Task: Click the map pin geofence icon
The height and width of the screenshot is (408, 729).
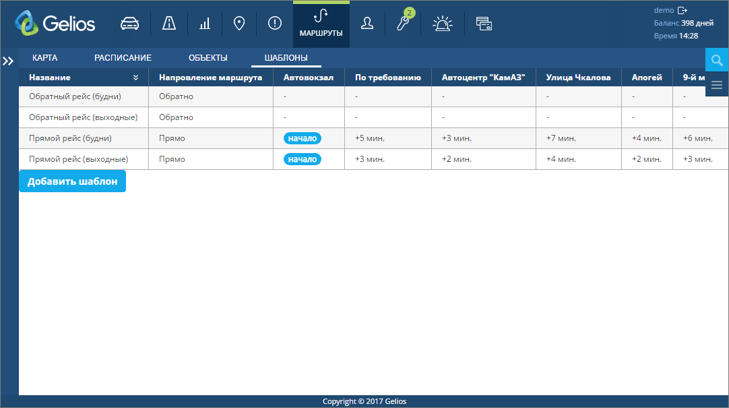Action: (x=239, y=24)
